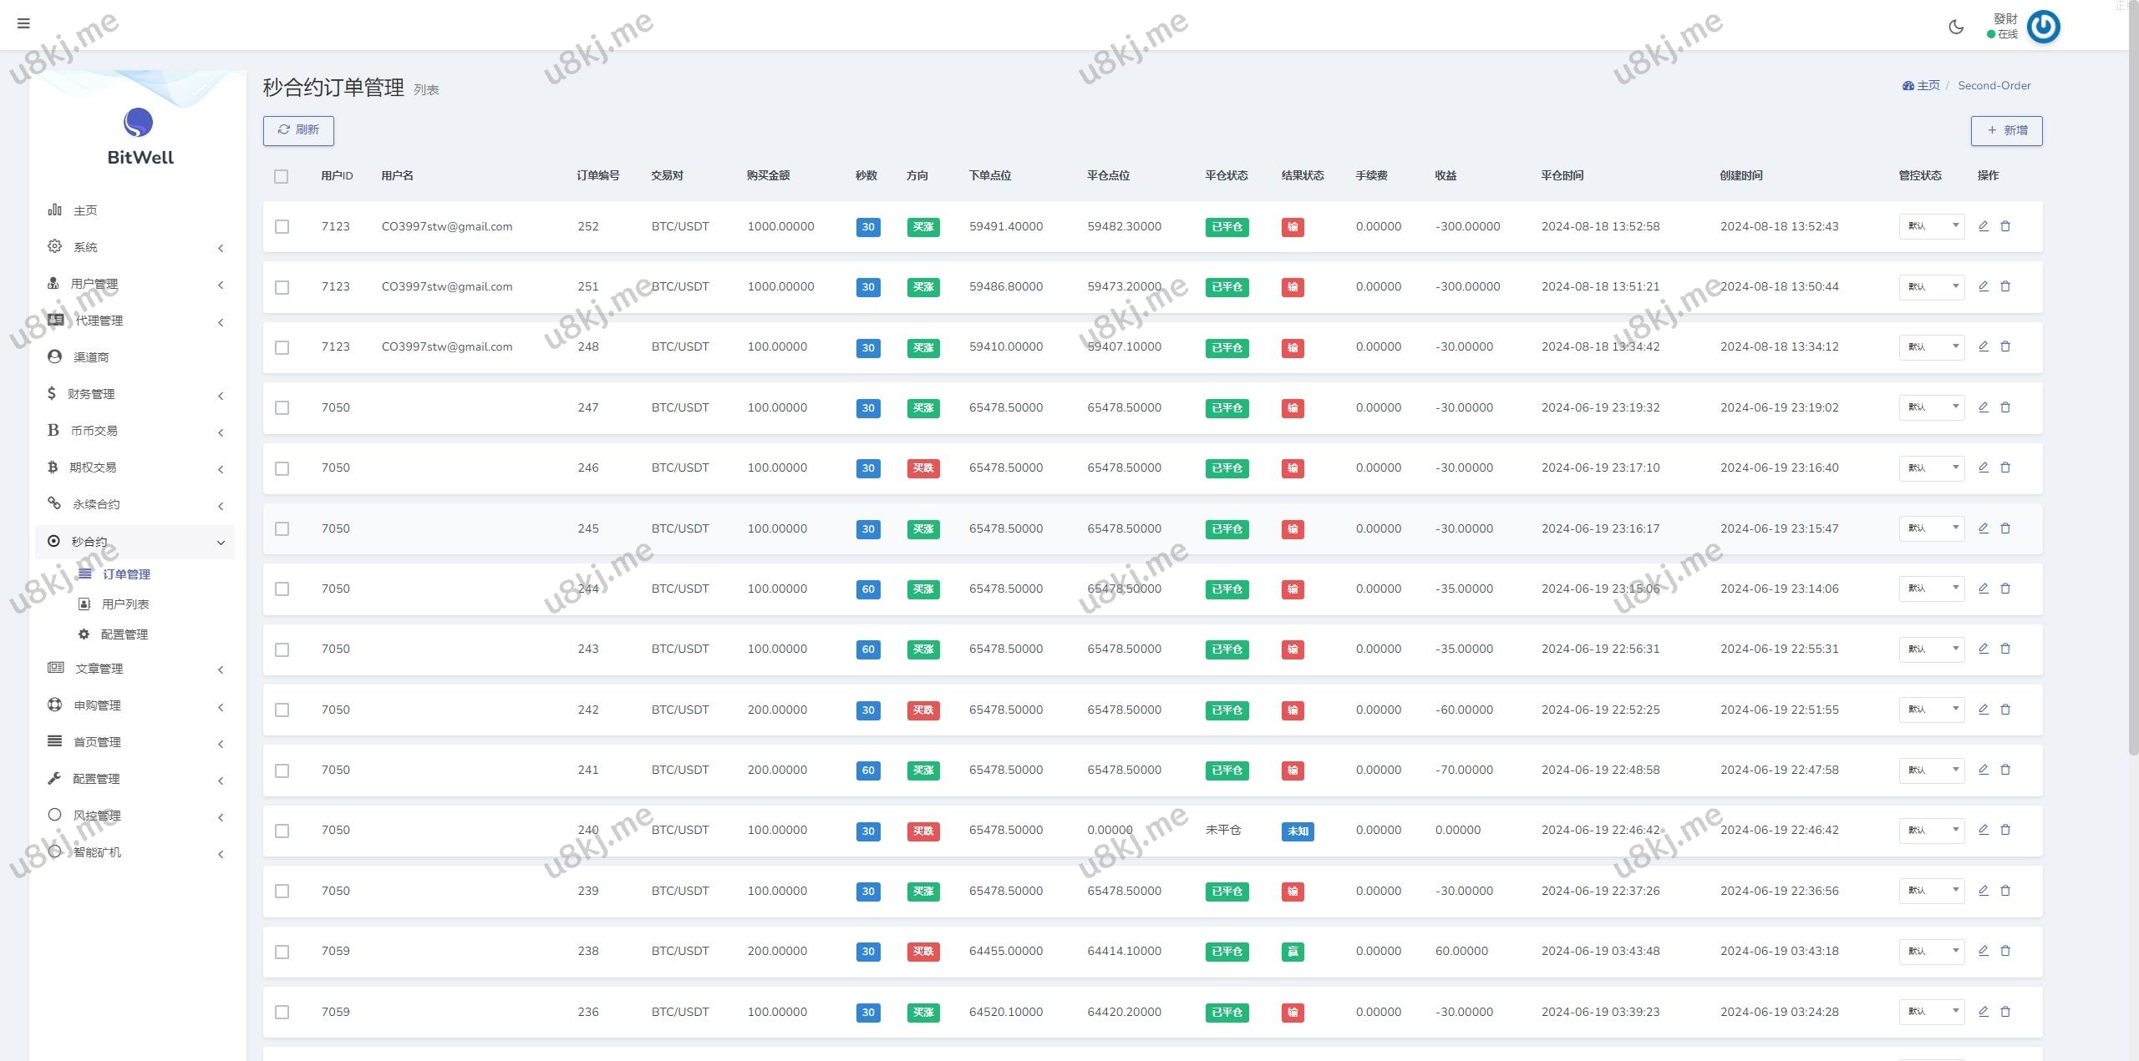Click the BitWell logo icon
This screenshot has width=2139, height=1061.
[x=139, y=123]
